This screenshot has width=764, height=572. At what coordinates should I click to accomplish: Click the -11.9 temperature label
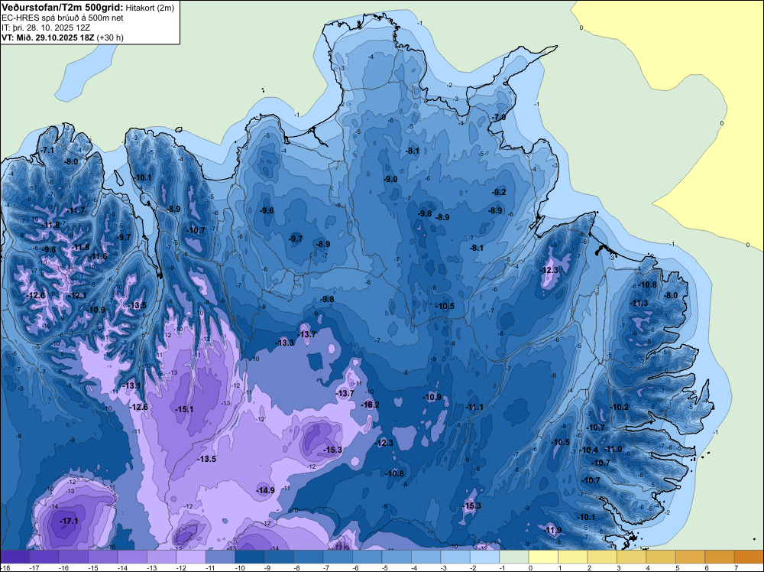[x=552, y=530]
